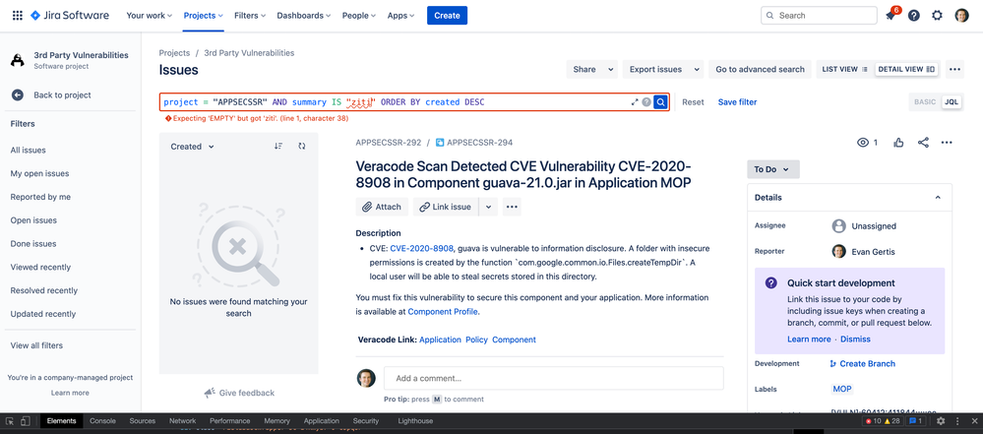983x434 pixels.
Task: Open DevTools customize three-dot menu
Action: [957, 421]
